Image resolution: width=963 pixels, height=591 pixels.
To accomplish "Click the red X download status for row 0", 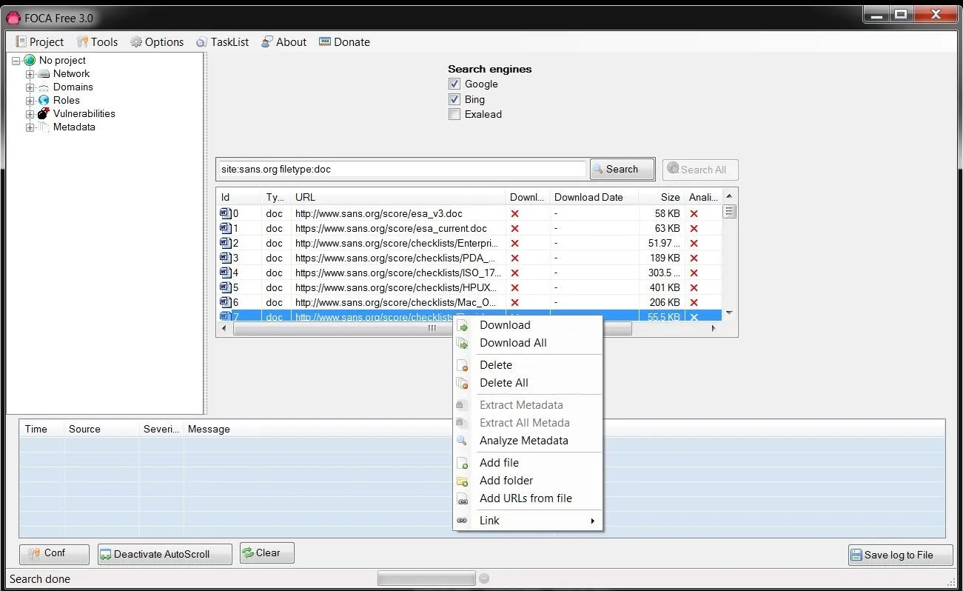I will [x=515, y=213].
